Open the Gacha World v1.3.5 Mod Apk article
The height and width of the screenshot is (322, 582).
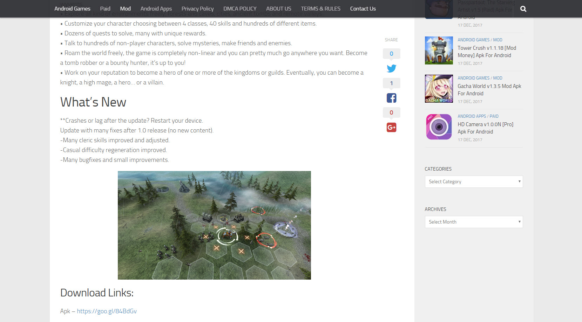pyautogui.click(x=489, y=90)
